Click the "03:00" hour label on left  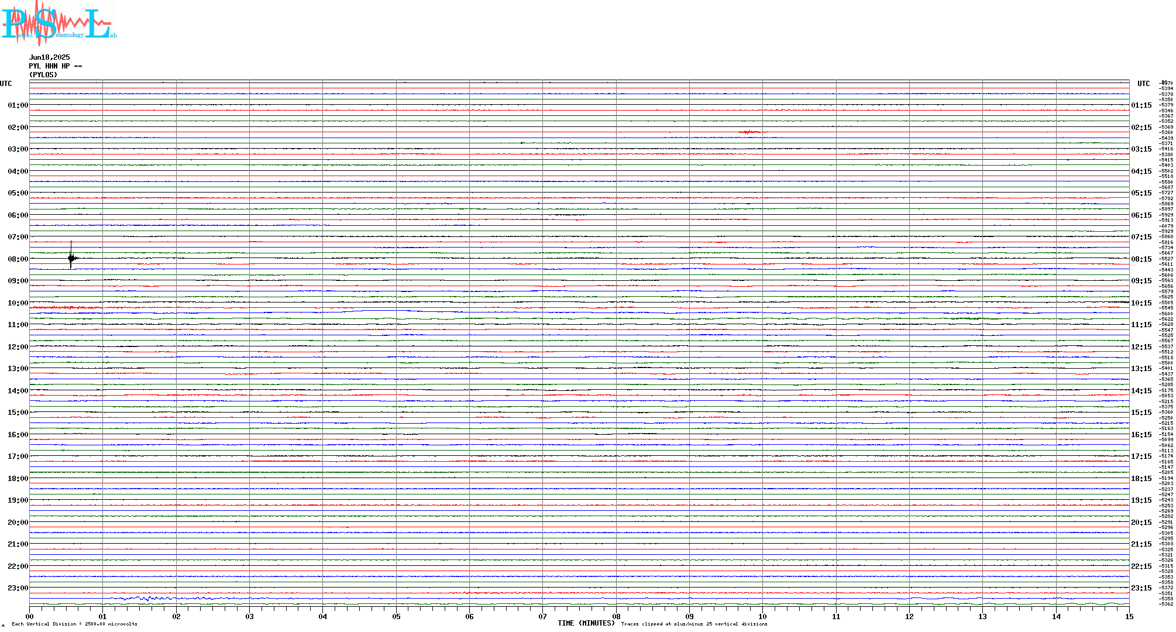coord(18,149)
